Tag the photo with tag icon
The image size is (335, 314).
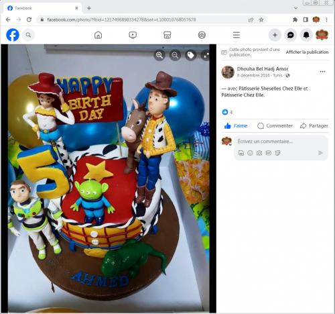pos(191,55)
